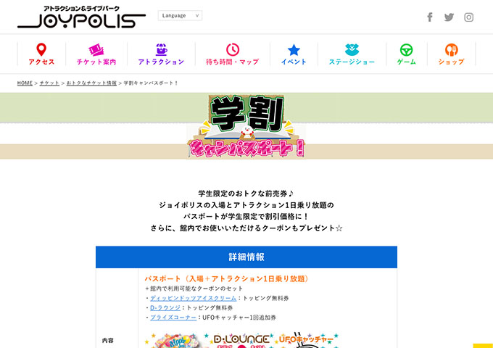Expand the Language dropdown

tap(180, 15)
